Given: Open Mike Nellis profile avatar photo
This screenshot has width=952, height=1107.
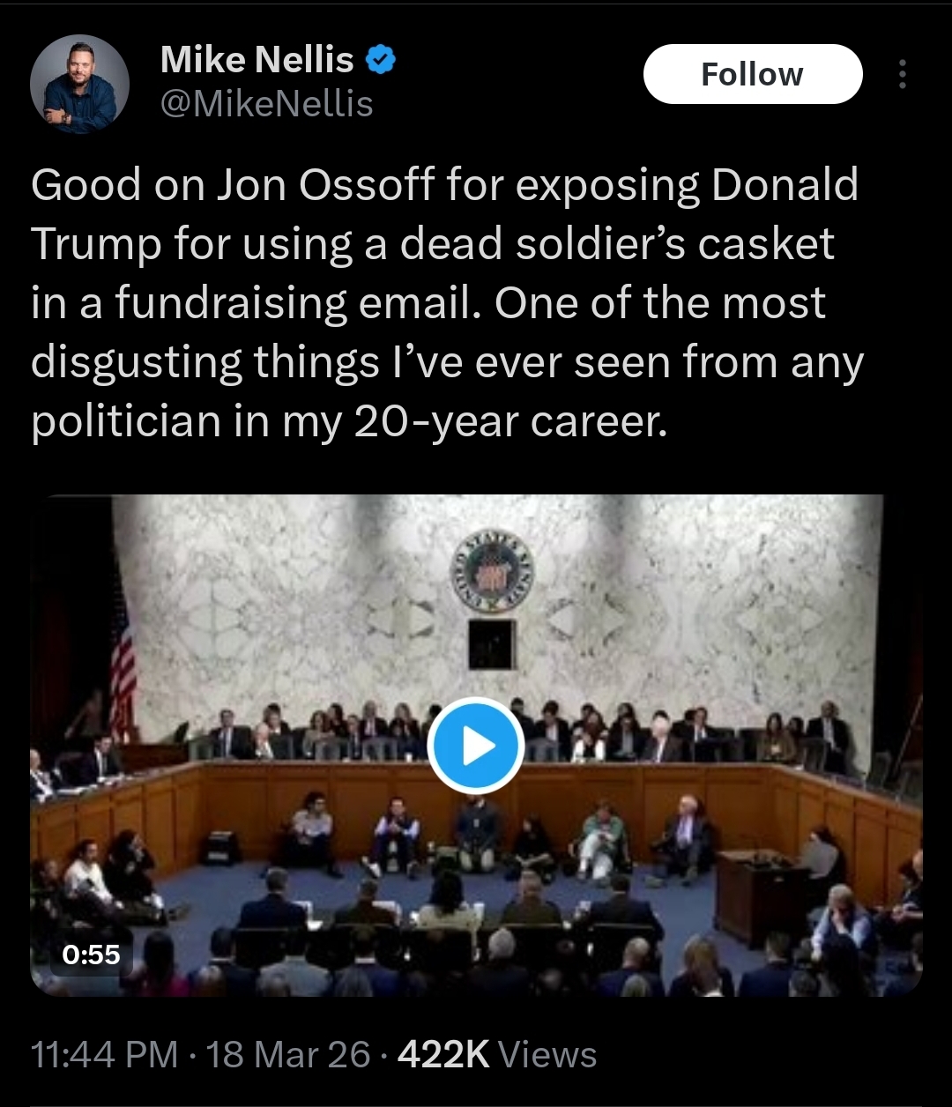Looking at the screenshot, I should coord(79,85).
